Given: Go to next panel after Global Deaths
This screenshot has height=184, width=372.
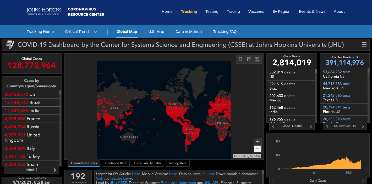Looking at the screenshot, I should point(311,126).
